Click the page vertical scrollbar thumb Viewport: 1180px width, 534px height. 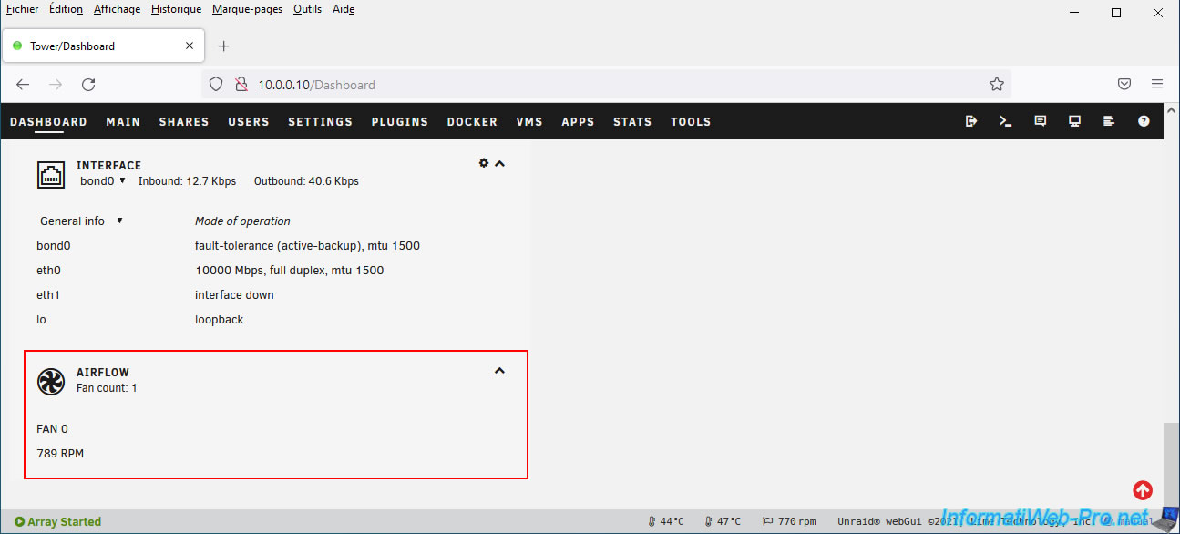tap(1171, 465)
